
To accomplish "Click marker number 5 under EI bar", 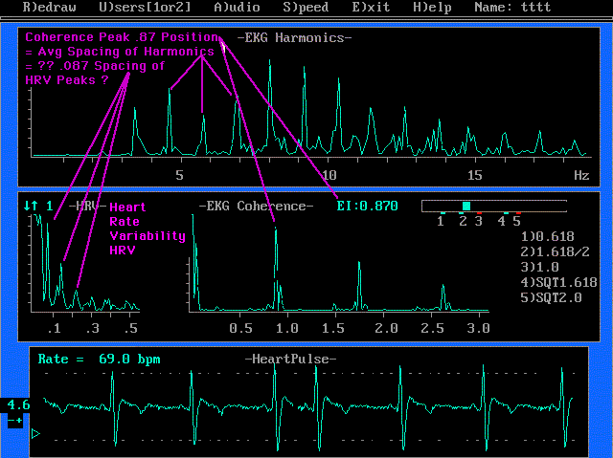I will coord(517,221).
